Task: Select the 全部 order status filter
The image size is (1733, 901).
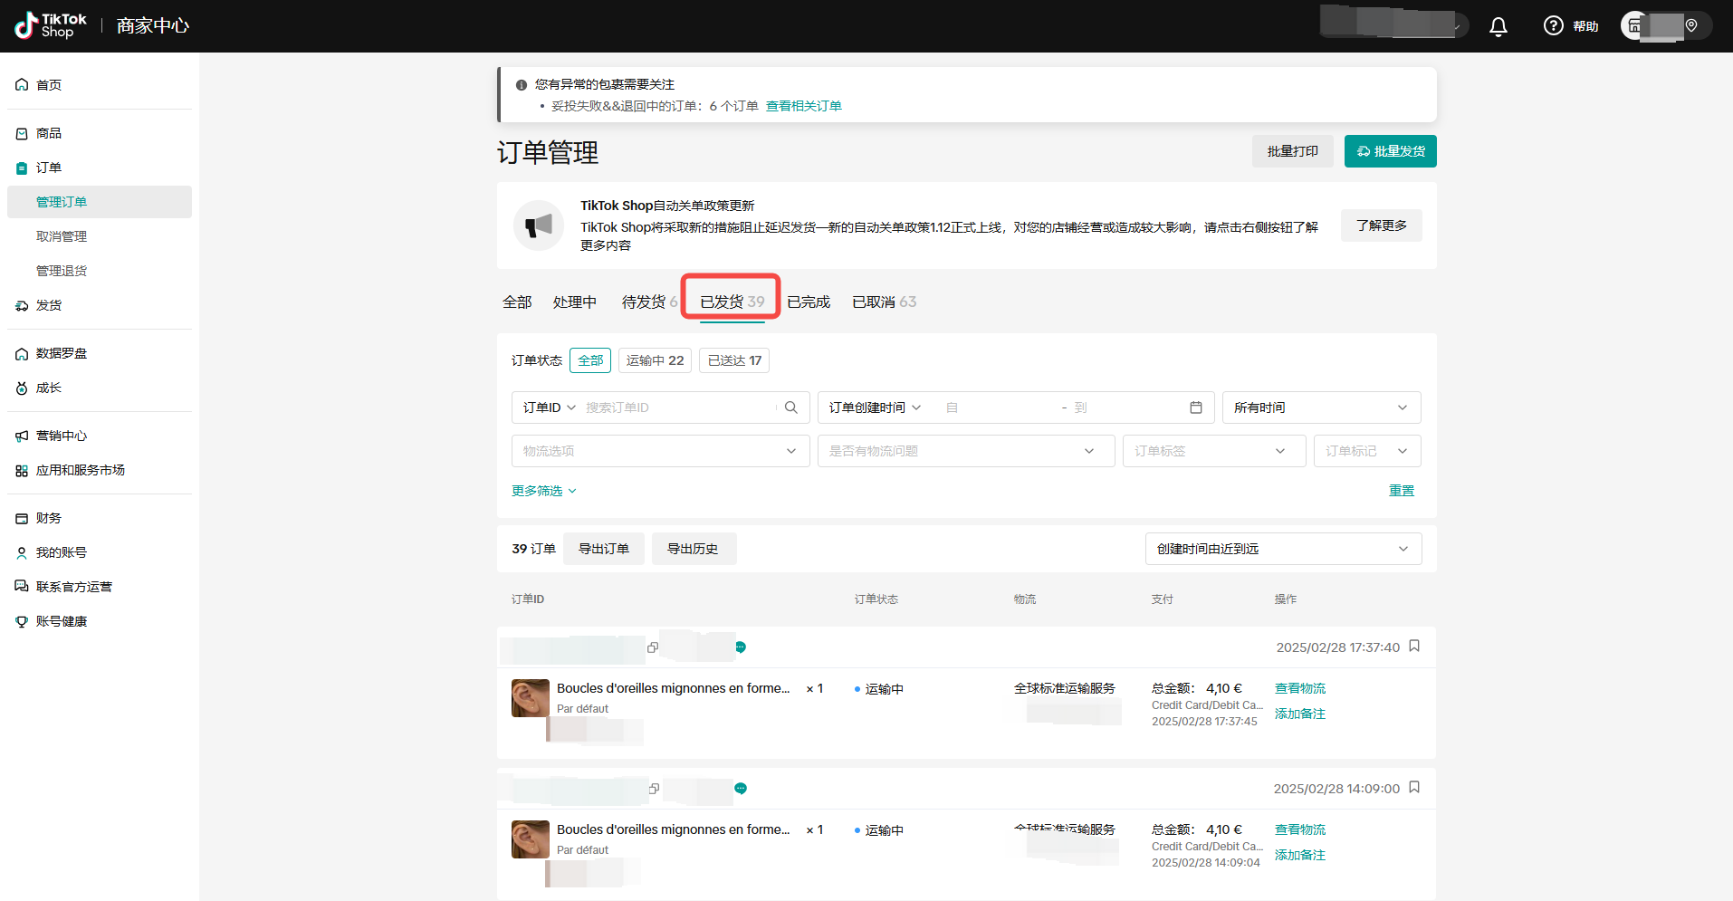Action: (x=590, y=360)
